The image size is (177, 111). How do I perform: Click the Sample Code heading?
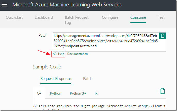pos(47,67)
